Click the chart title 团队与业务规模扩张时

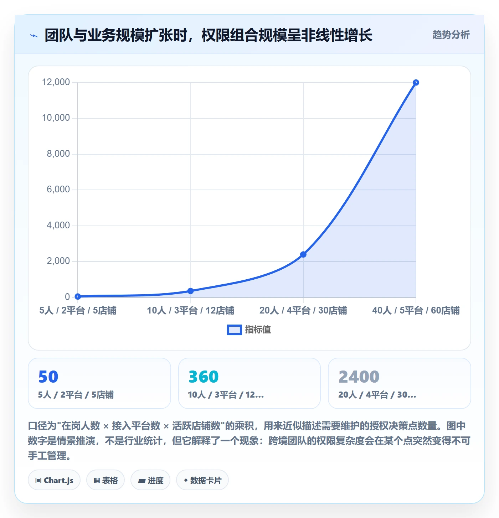coord(209,35)
